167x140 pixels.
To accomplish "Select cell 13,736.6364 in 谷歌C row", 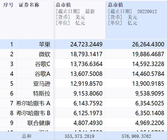I will click(86, 64).
